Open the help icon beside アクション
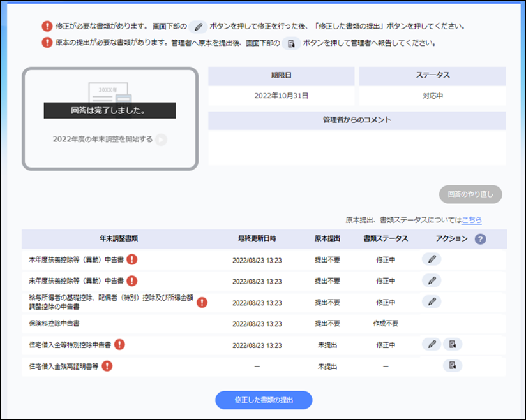This screenshot has width=526, height=420. 480,239
